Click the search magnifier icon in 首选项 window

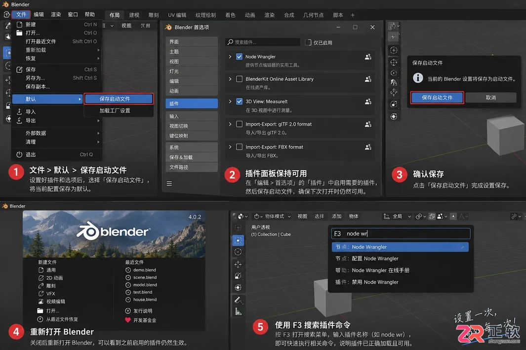click(230, 42)
